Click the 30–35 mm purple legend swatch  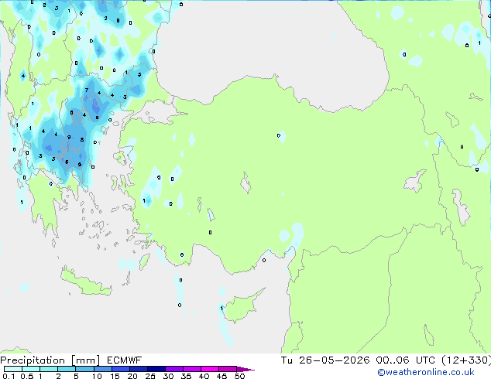173,369
